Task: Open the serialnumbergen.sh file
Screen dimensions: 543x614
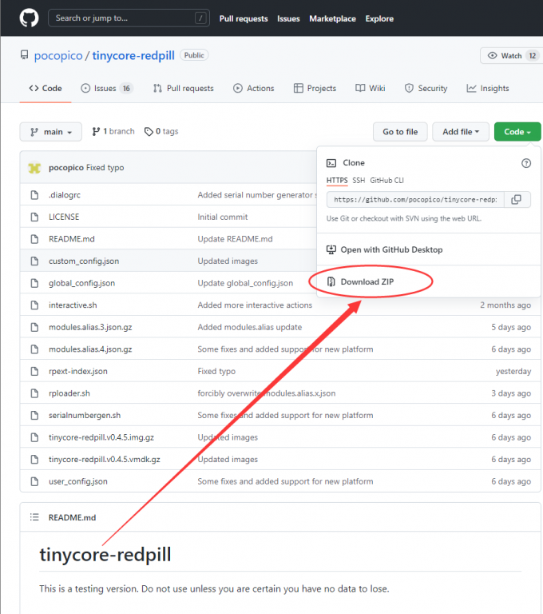Action: pos(85,416)
